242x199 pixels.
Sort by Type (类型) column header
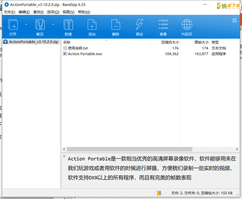click(x=215, y=42)
